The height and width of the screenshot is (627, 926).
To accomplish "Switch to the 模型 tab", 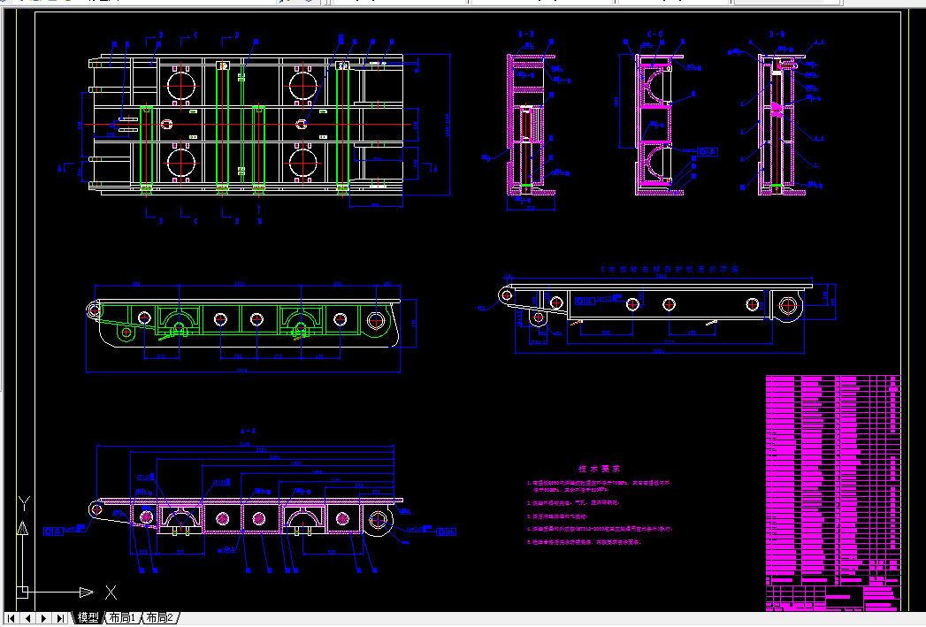I will pyautogui.click(x=88, y=618).
